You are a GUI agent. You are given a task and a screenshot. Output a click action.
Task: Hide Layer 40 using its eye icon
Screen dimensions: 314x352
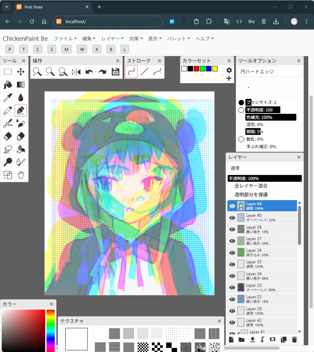(x=232, y=218)
